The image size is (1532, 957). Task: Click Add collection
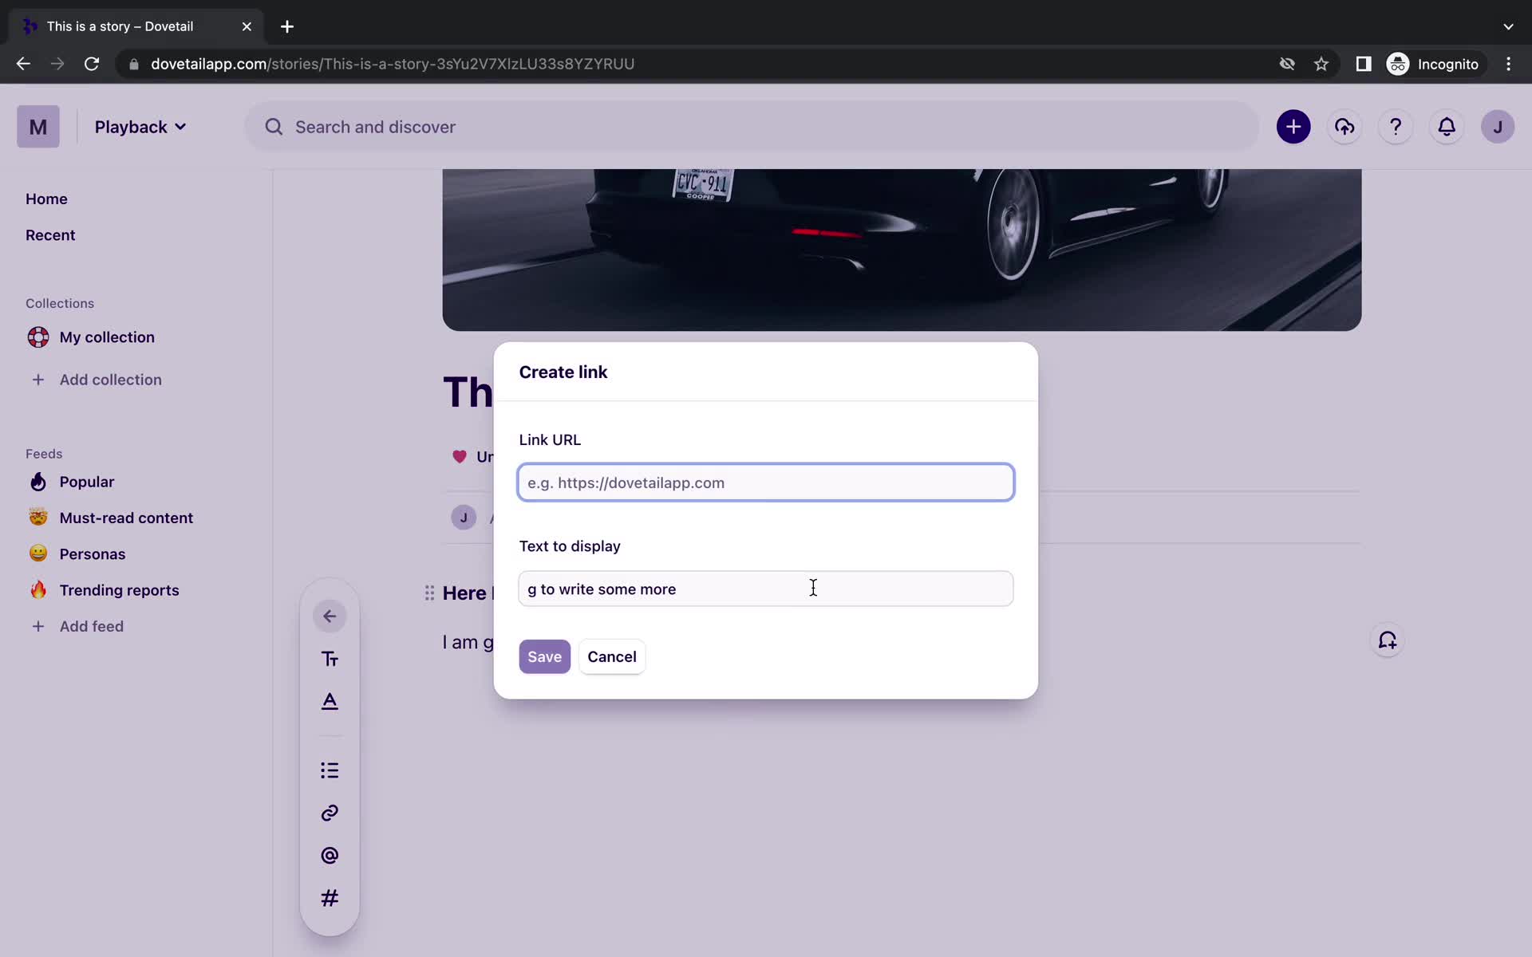point(110,380)
